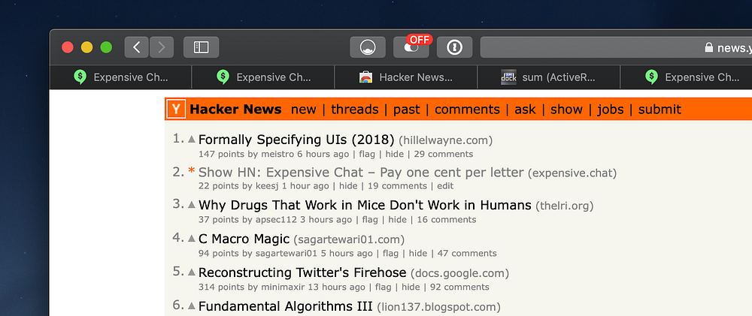Visit expensive.chat site link
752x316 pixels.
pyautogui.click(x=572, y=173)
